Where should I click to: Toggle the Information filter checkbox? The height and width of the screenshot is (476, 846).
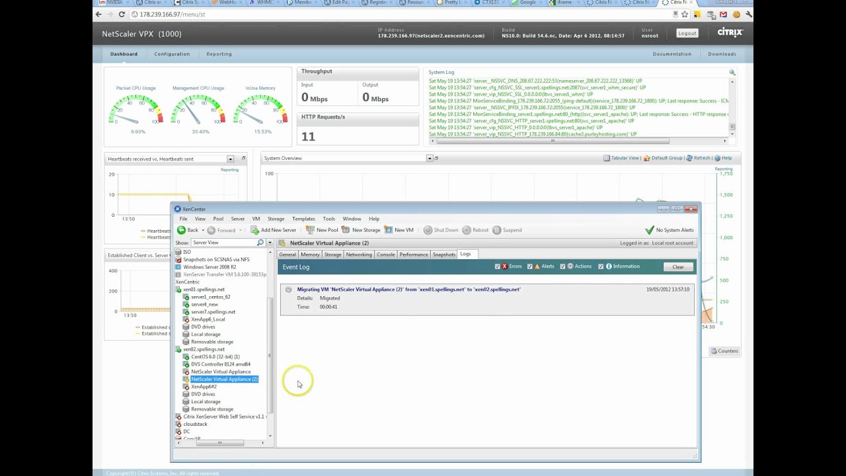coord(601,266)
